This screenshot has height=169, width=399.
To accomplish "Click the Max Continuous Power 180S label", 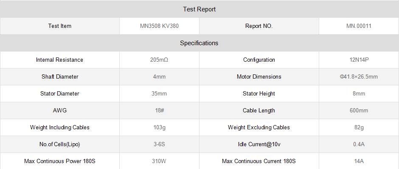I will pos(60,161).
